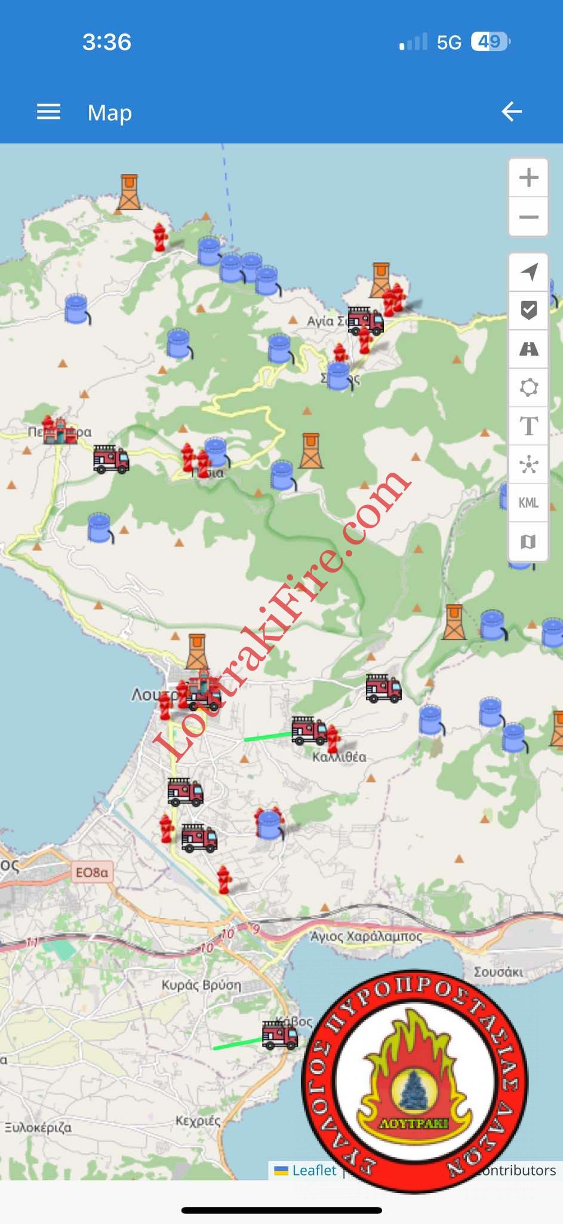
Task: Tap the 3:36 clock in status bar
Action: pos(107,42)
